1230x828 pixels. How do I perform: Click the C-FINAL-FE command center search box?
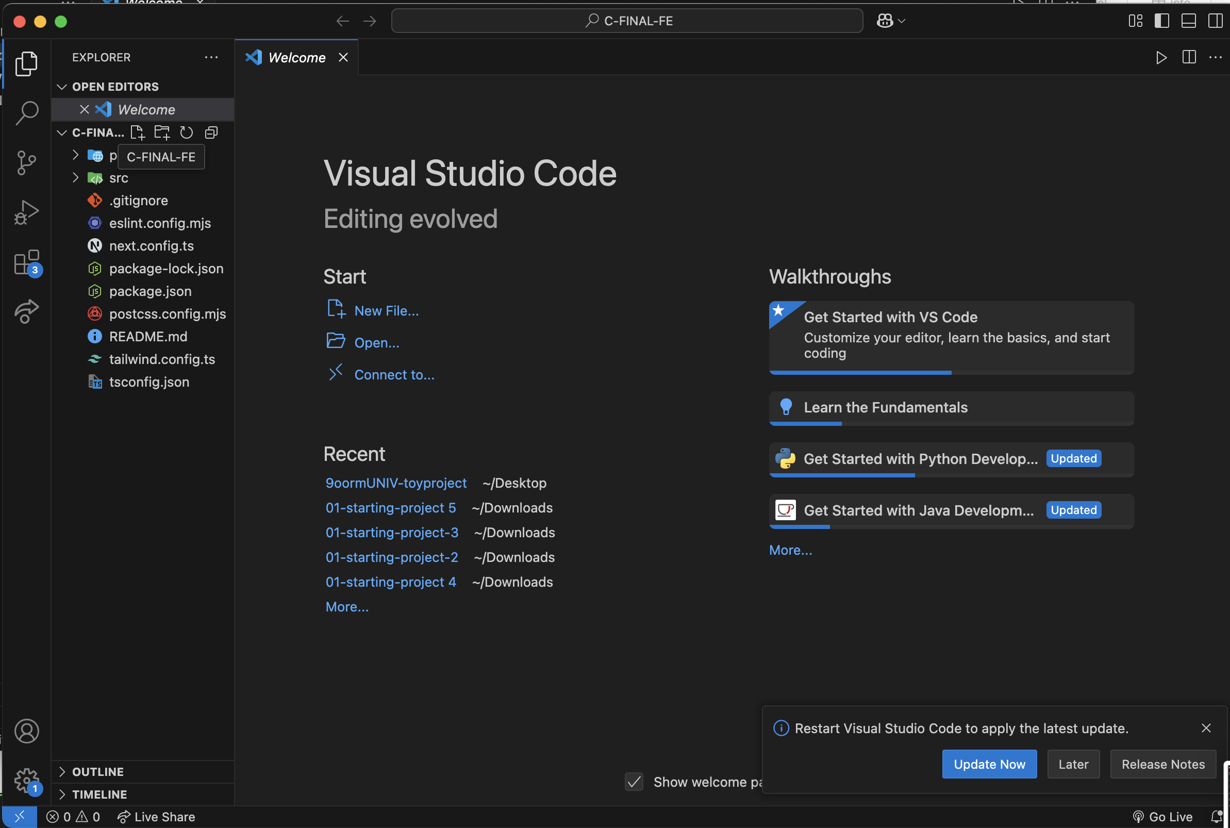627,21
